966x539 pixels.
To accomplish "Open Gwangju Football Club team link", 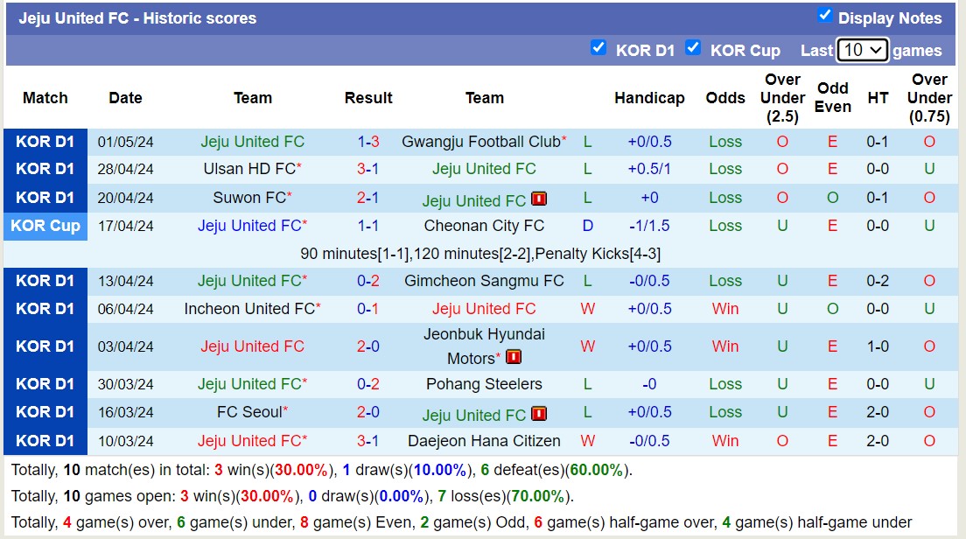I will pos(480,142).
